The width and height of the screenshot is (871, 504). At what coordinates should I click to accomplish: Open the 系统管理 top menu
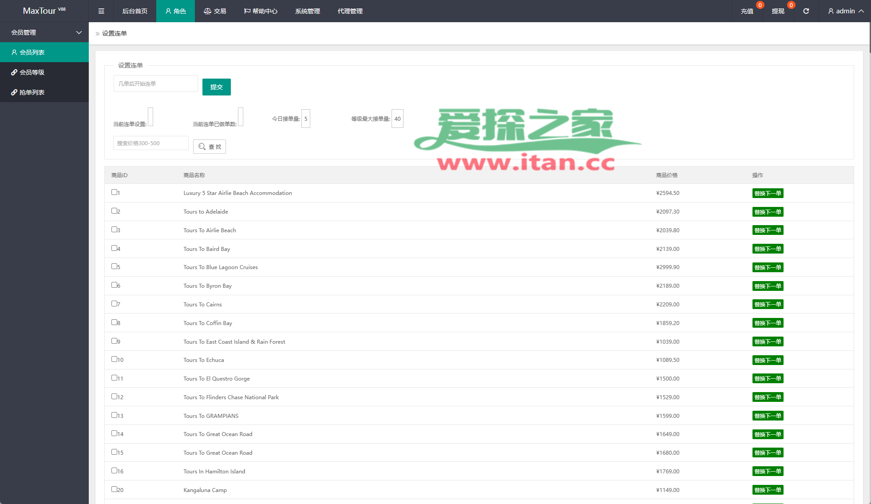pyautogui.click(x=308, y=11)
